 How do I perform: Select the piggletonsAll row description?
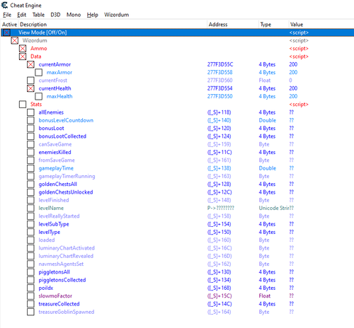click(55, 272)
